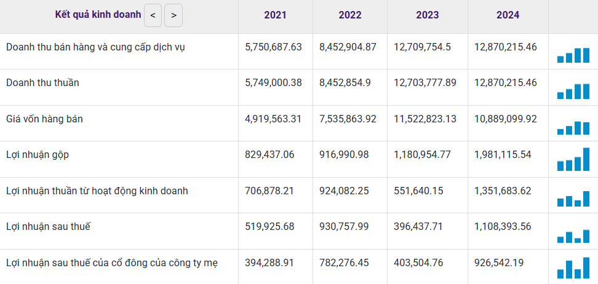Select value 11,522,823.13
The image size is (598, 284).
click(425, 119)
